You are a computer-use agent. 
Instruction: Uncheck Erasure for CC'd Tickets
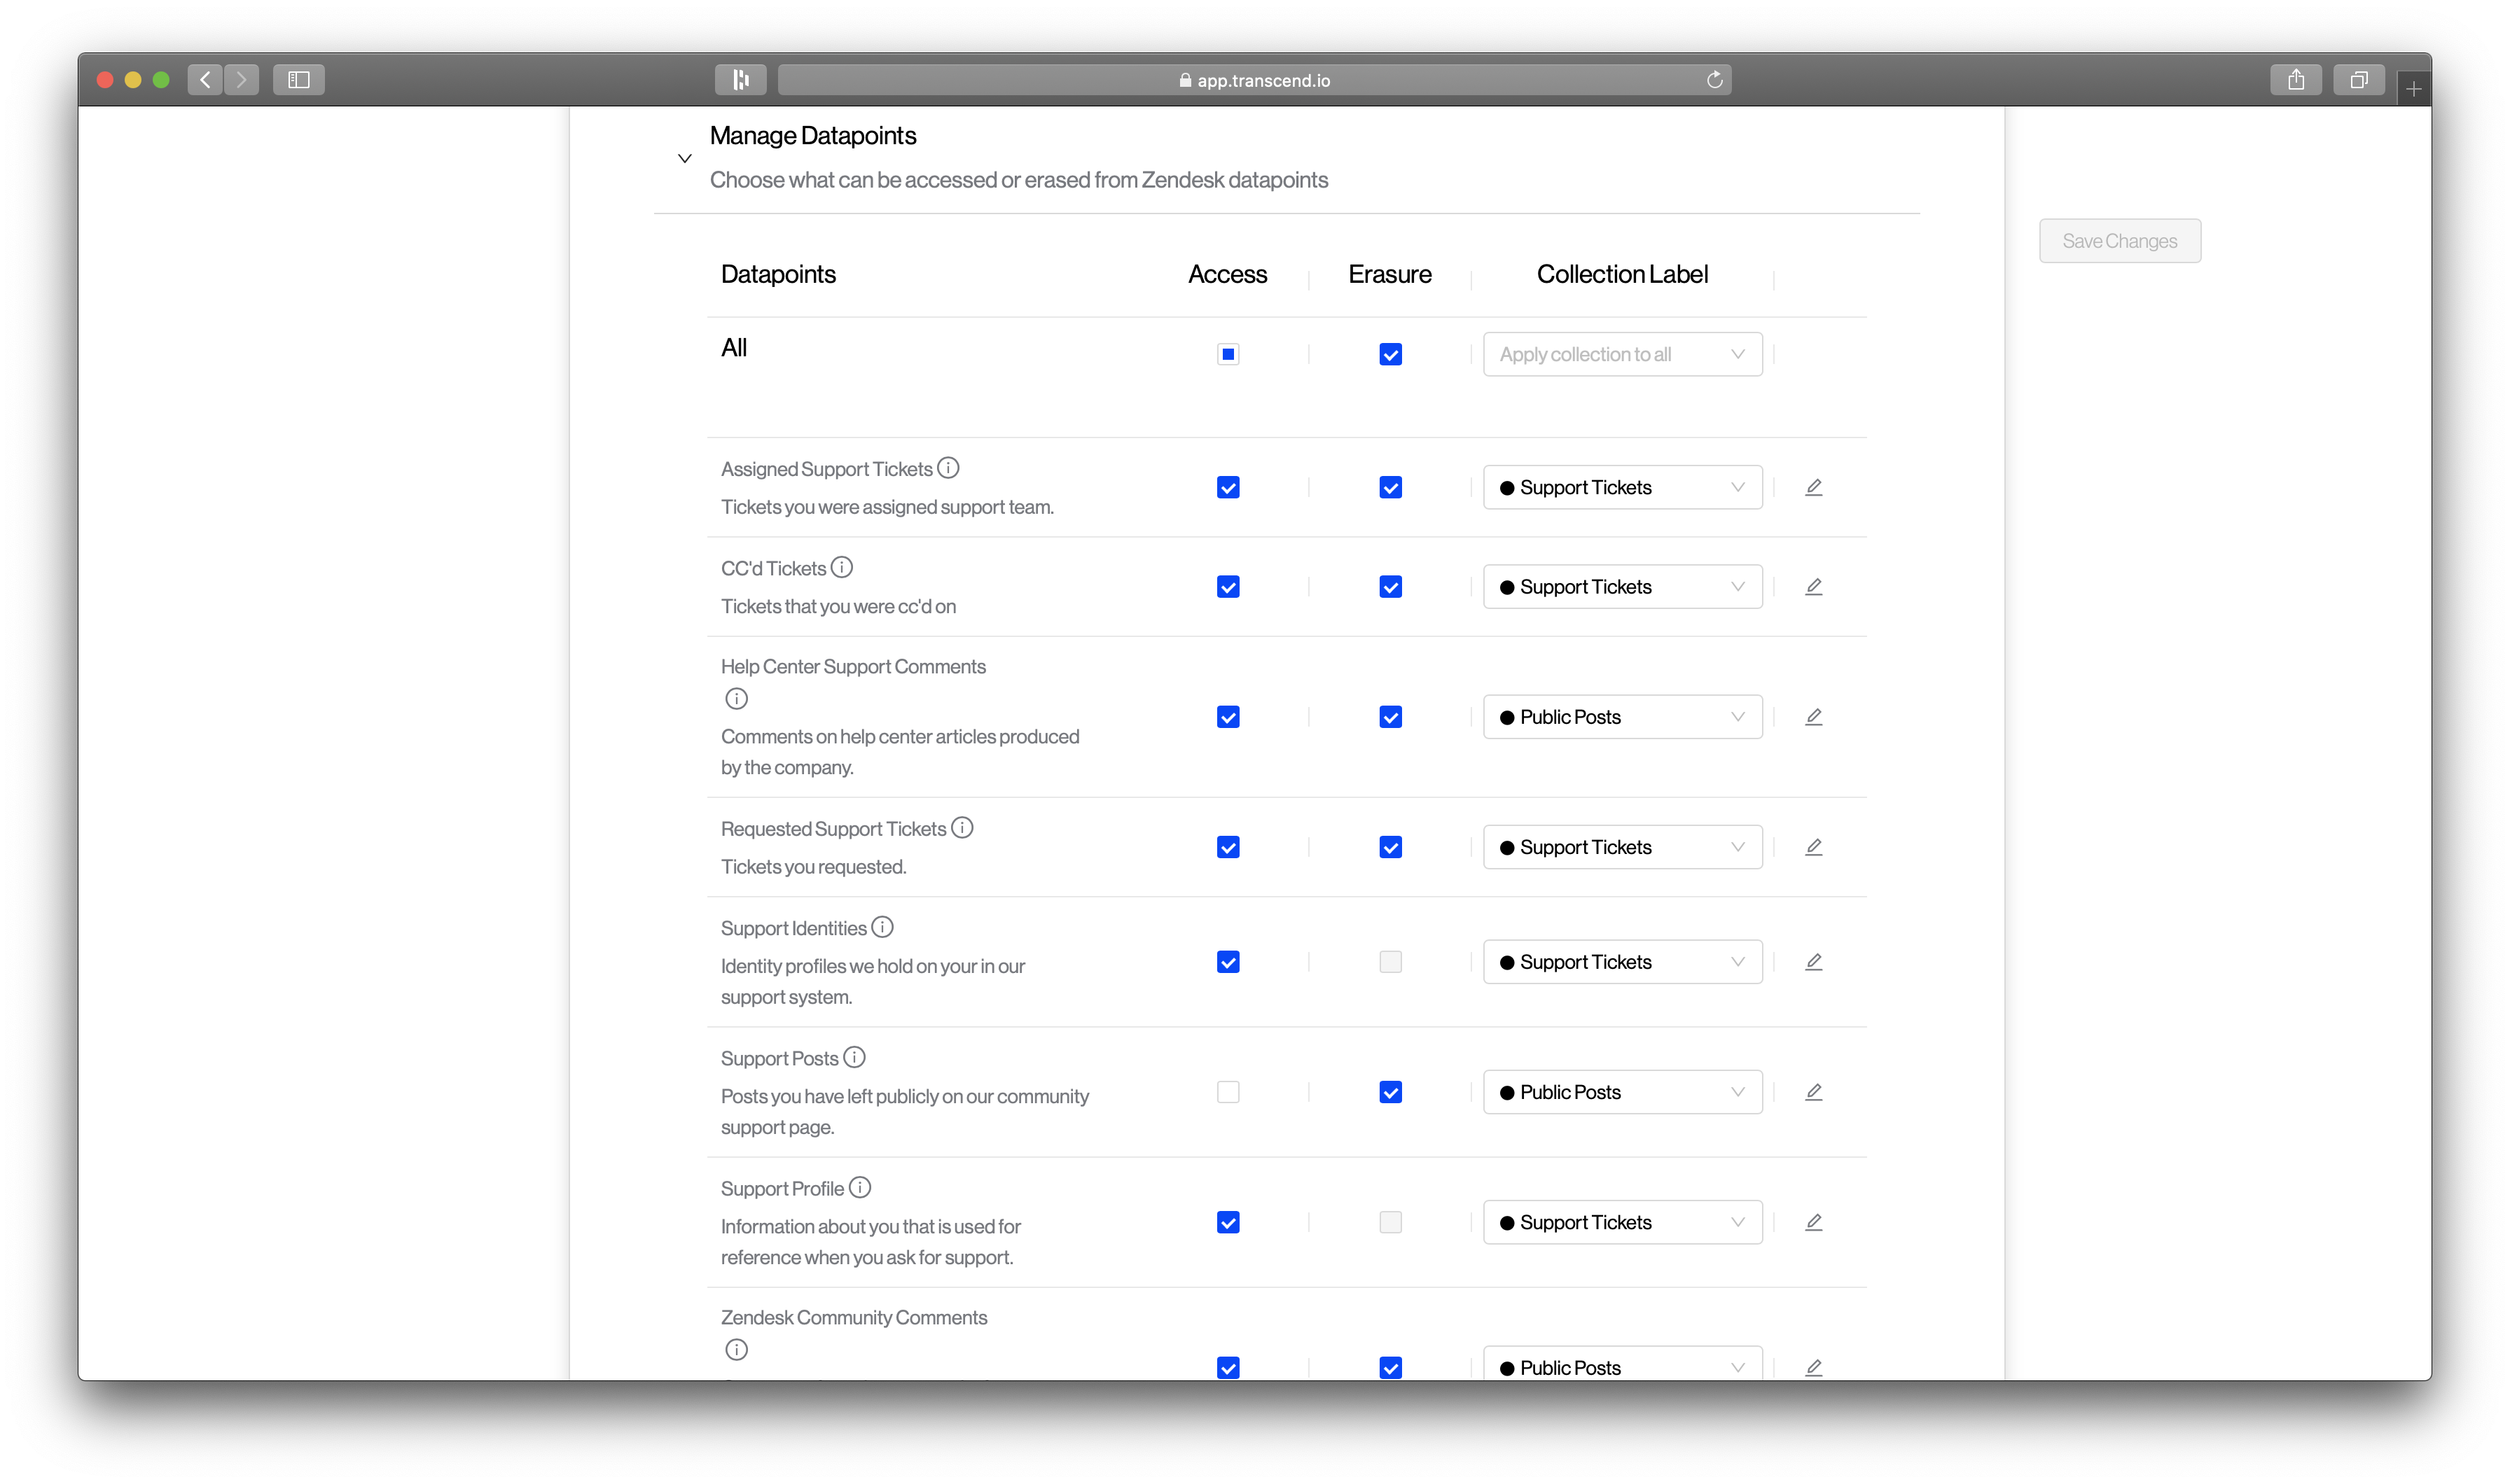coord(1389,586)
